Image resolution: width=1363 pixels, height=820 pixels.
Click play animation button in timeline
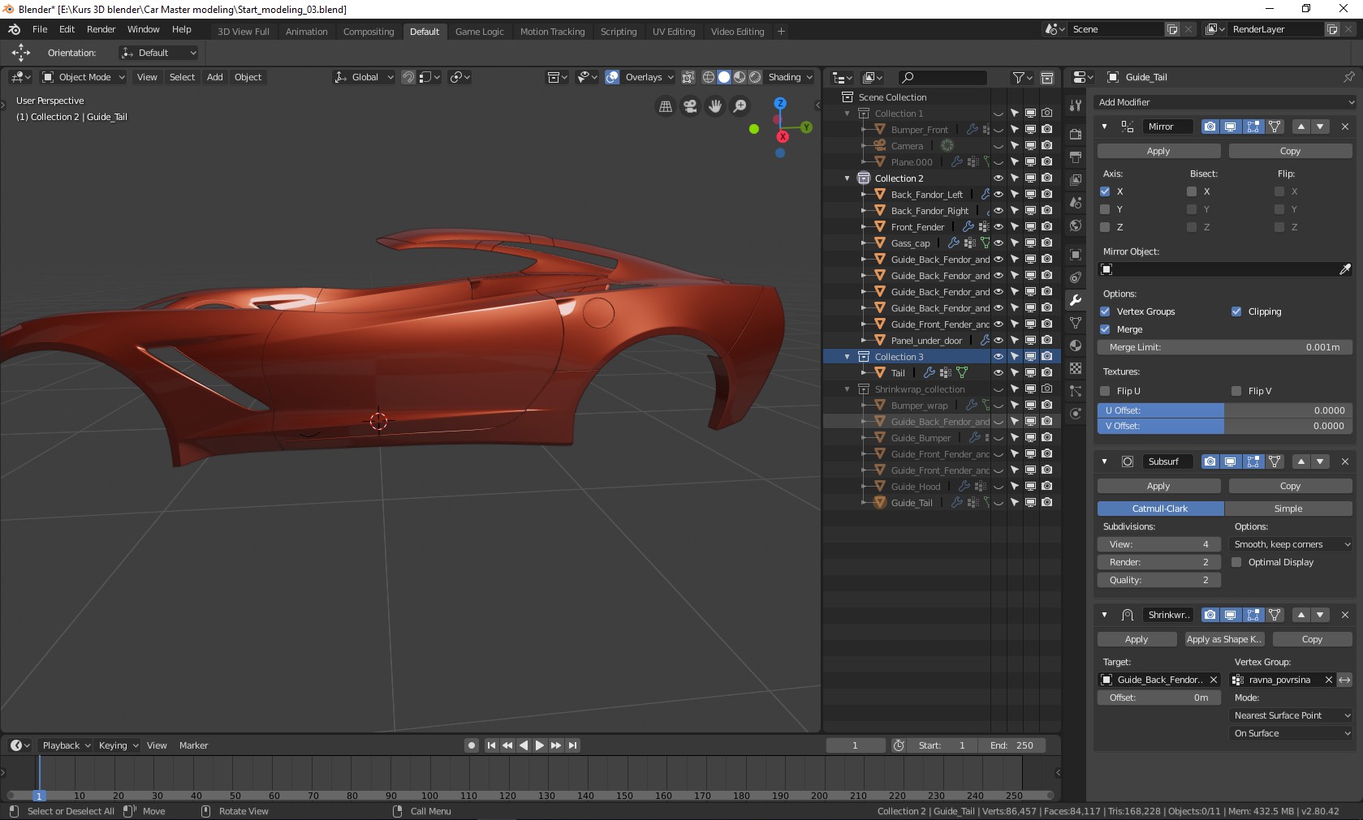[540, 745]
